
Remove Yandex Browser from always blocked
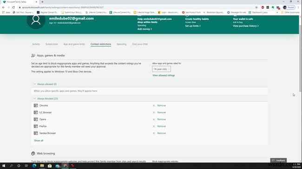click(161, 133)
